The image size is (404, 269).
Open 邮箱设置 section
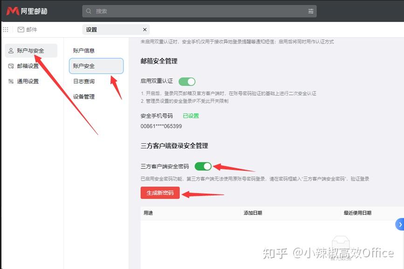click(31, 66)
